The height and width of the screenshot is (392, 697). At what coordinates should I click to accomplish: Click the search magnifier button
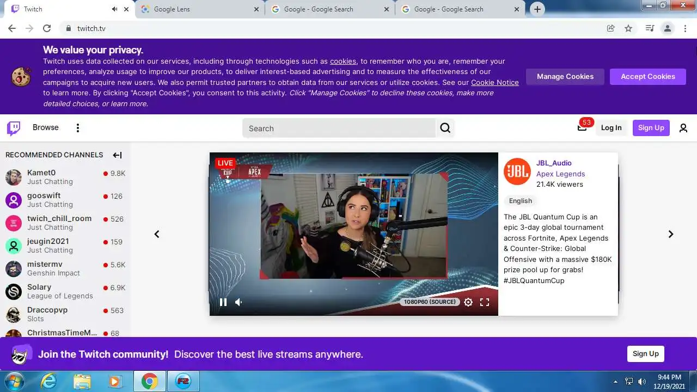point(445,128)
